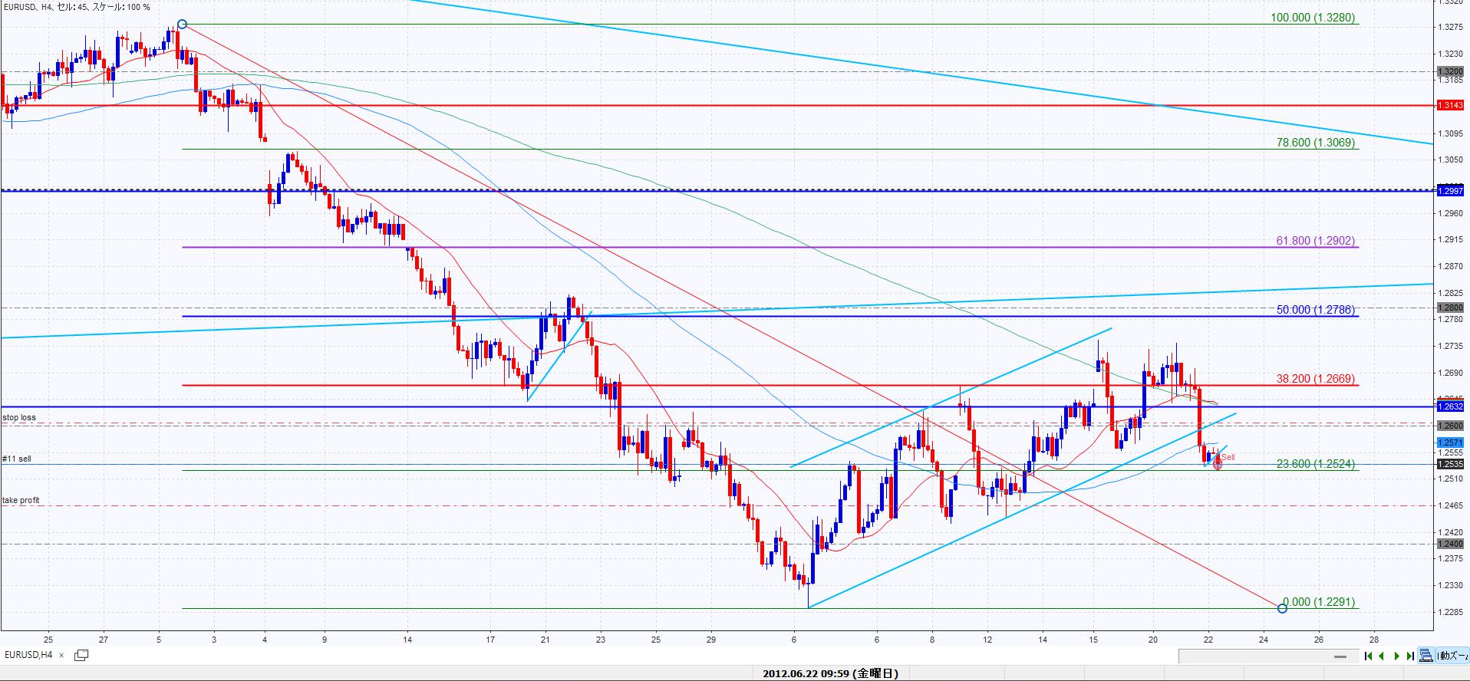Select Fibonacci anchor circle at 1.3280 high

click(182, 25)
